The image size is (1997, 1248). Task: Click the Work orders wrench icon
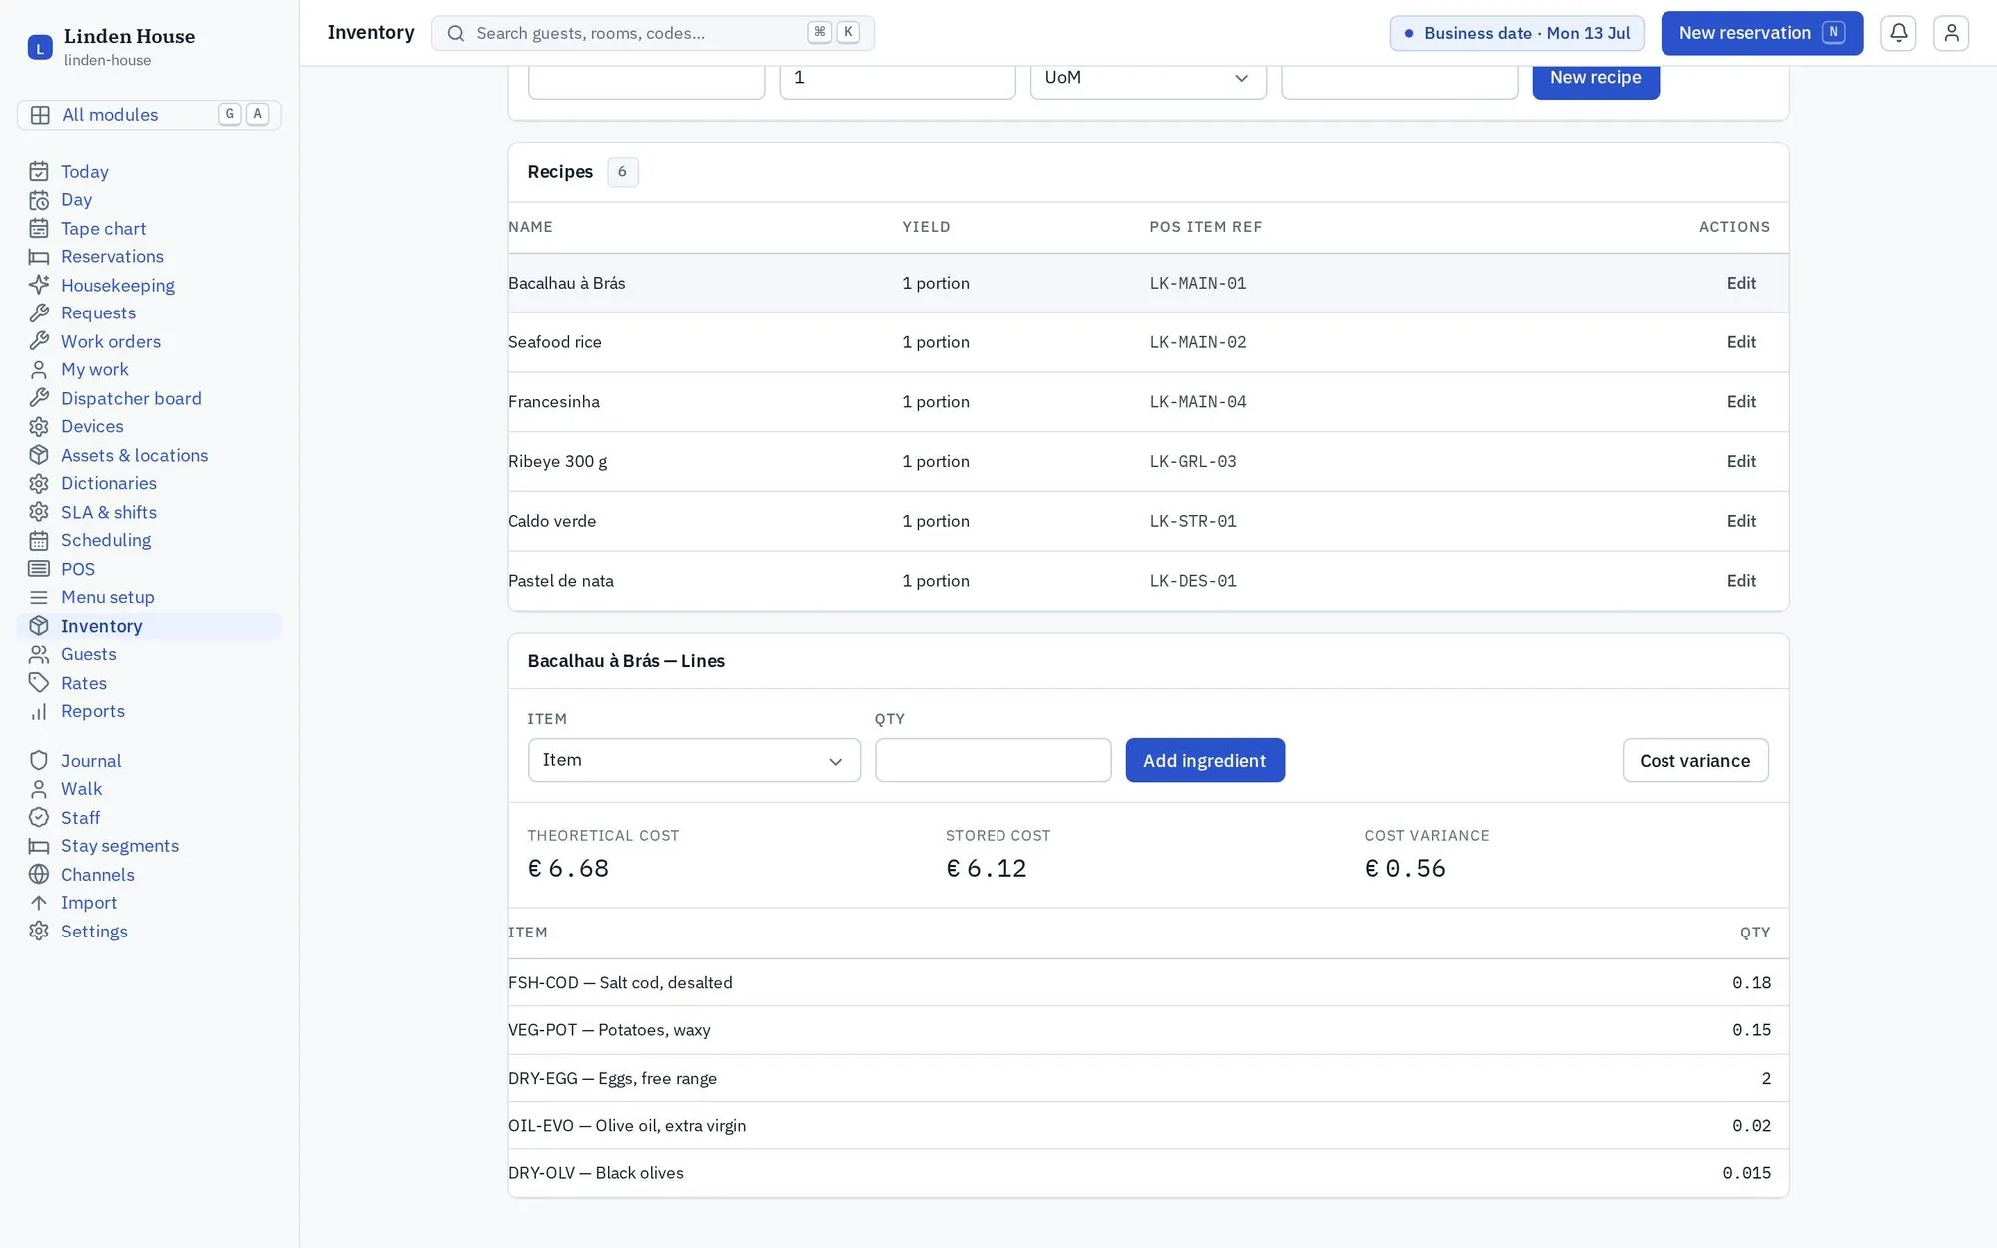pos(39,341)
